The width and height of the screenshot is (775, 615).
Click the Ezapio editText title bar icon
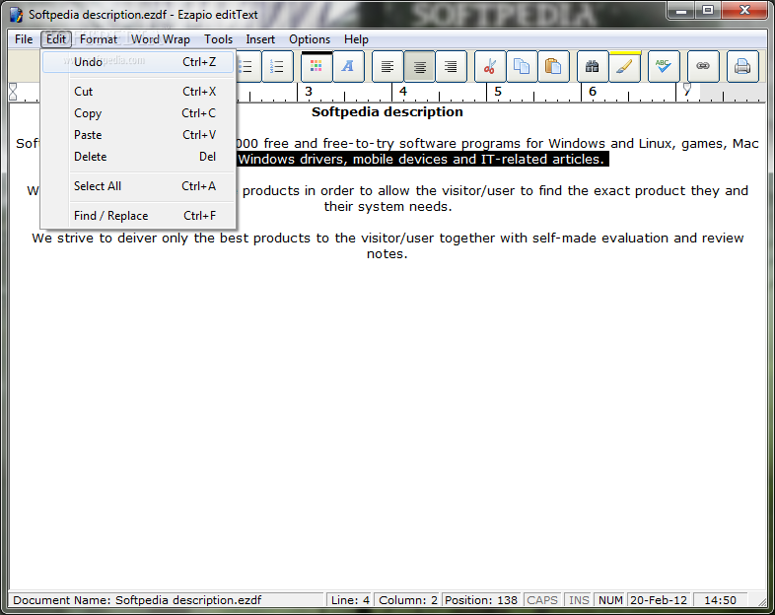pyautogui.click(x=17, y=15)
